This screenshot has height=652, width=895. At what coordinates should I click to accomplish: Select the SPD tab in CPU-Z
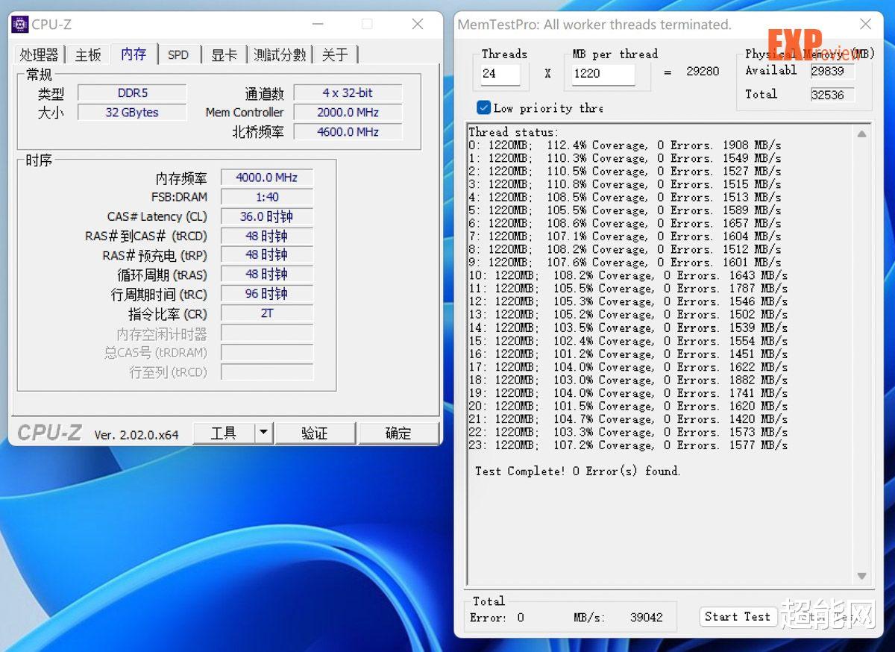(x=178, y=54)
